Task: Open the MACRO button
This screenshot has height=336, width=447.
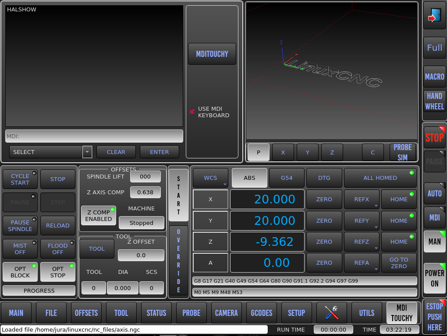Action: 434,77
